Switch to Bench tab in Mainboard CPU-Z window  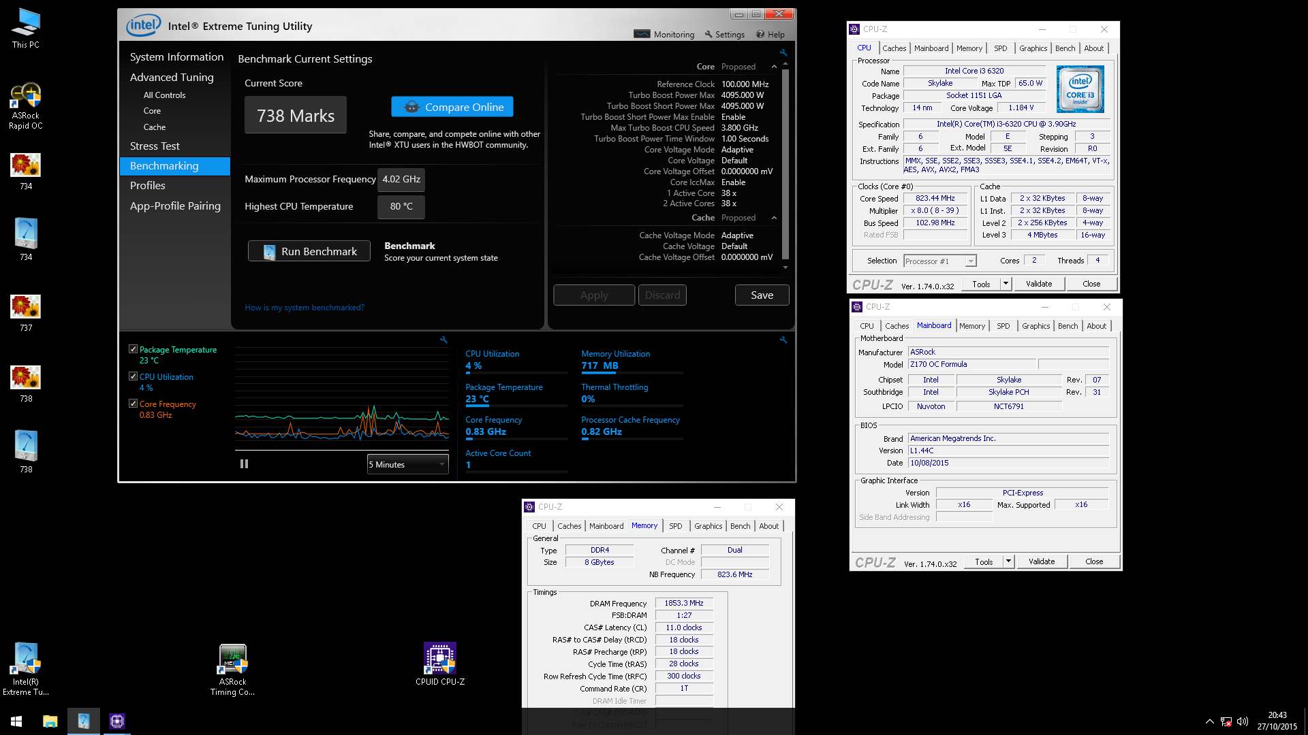coord(1068,326)
